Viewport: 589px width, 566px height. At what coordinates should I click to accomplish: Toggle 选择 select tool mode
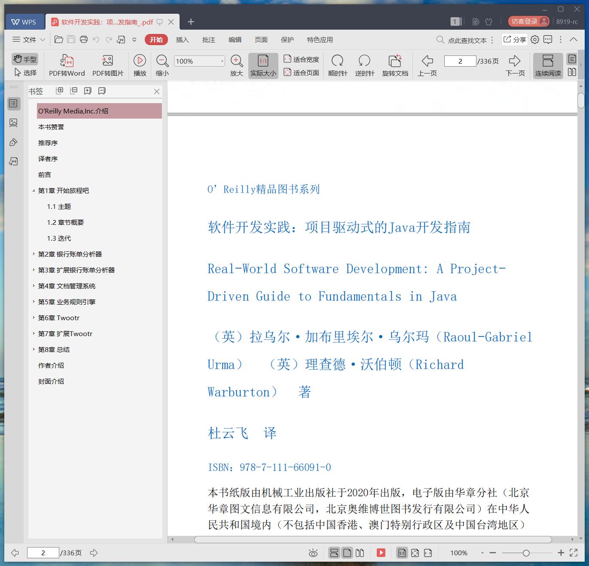click(25, 73)
